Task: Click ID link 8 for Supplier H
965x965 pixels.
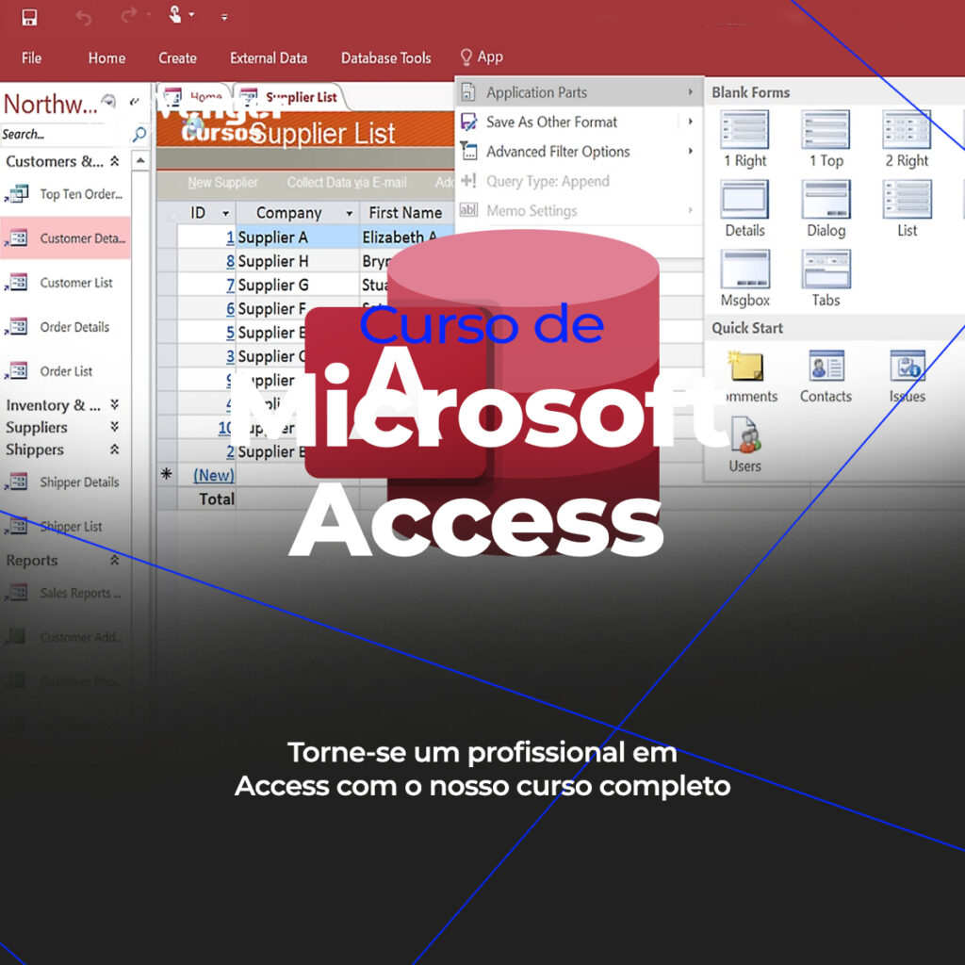Action: pyautogui.click(x=230, y=261)
